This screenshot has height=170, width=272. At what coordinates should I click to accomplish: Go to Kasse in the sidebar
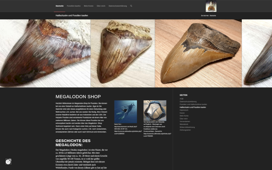pos(182,113)
